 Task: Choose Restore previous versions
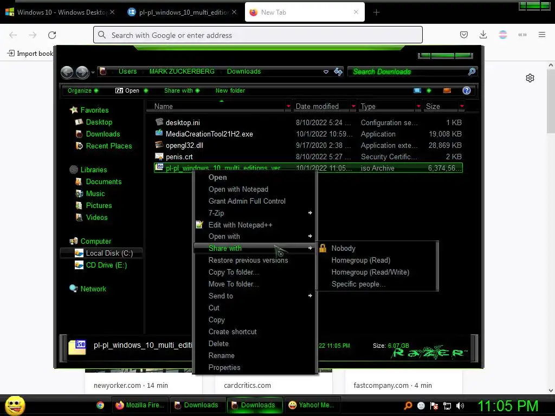point(254,260)
